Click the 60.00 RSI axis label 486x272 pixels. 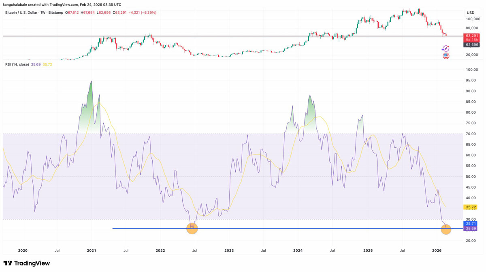(x=471, y=155)
